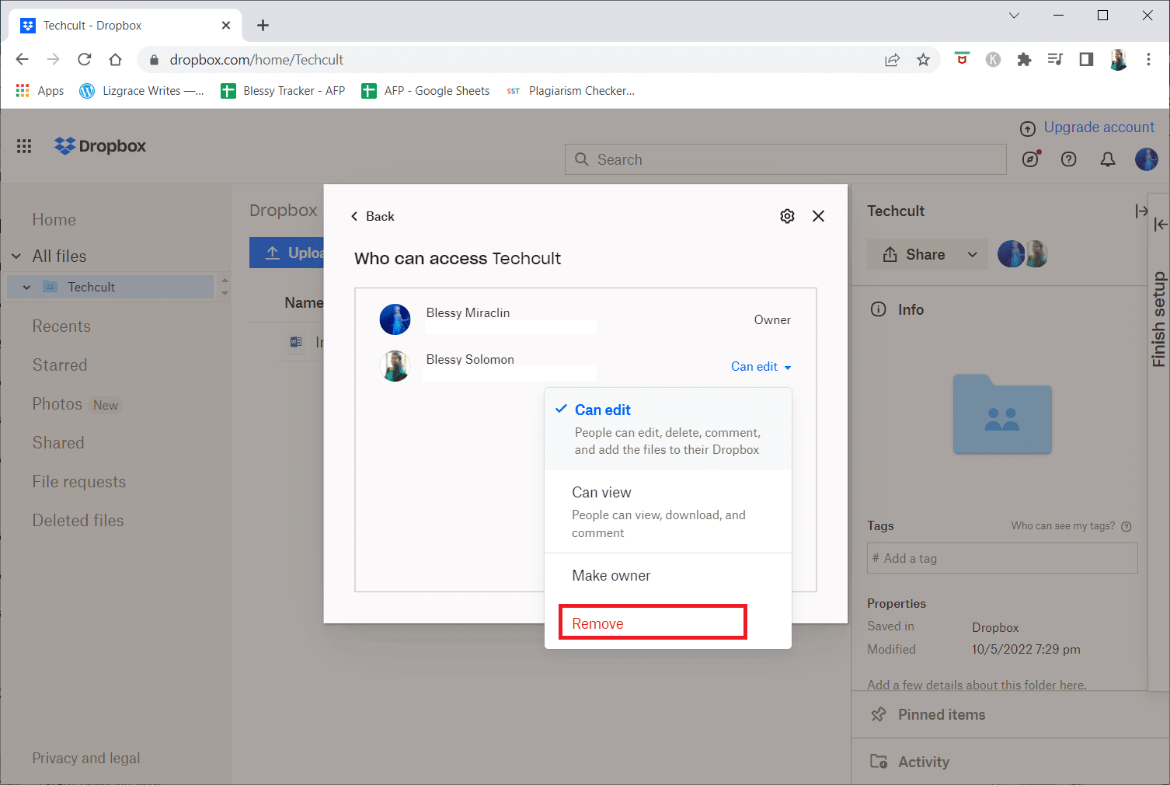The width and height of the screenshot is (1170, 785).
Task: Reload the page in Chrome
Action: (x=84, y=59)
